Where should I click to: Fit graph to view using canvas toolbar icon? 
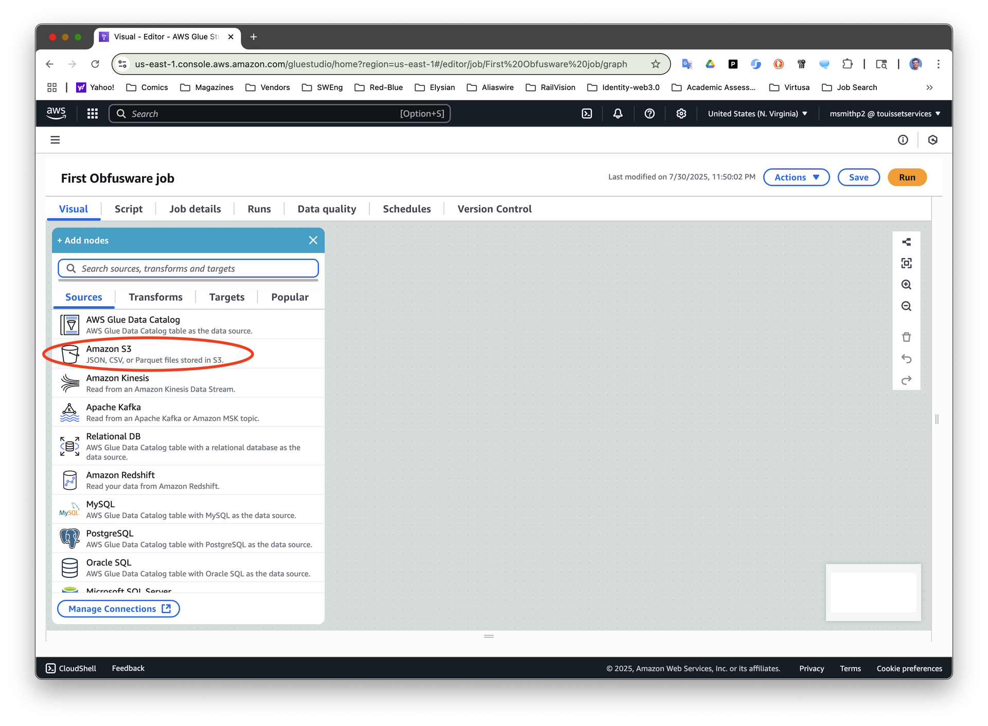pos(906,263)
